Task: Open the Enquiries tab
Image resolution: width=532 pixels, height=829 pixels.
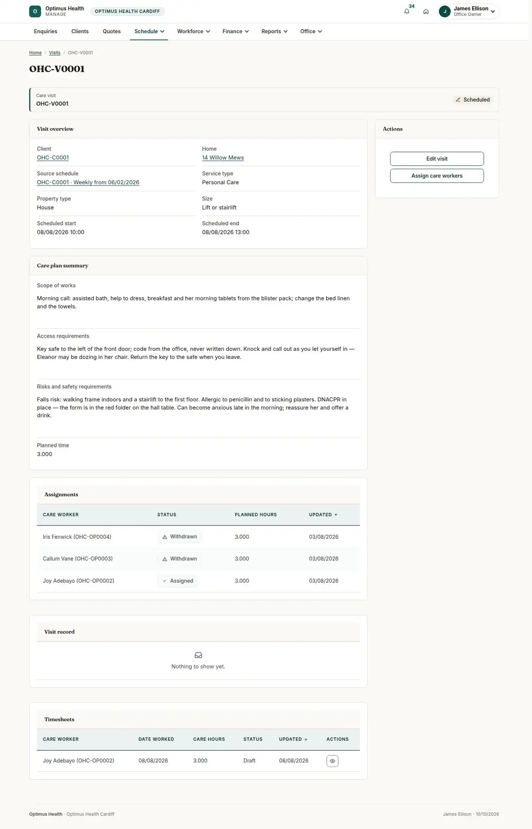Action: [x=46, y=31]
